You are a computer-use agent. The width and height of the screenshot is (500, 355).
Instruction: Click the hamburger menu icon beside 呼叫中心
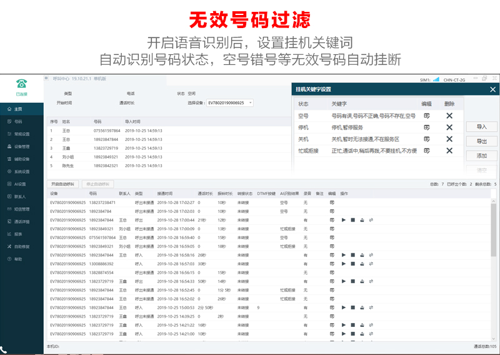pos(46,79)
